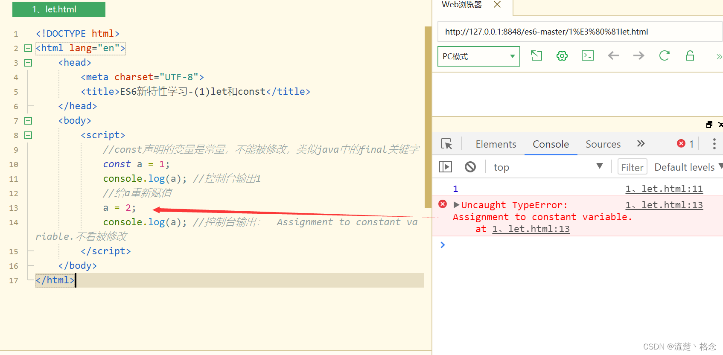Place cursor at closing html tag
The image size is (723, 355).
coord(55,280)
